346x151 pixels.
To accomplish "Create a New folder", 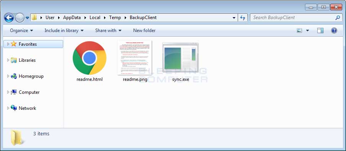I will pos(144,31).
